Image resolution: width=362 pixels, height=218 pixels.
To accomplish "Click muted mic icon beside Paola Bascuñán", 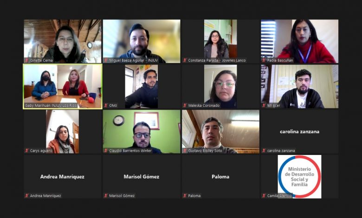I will (264, 60).
